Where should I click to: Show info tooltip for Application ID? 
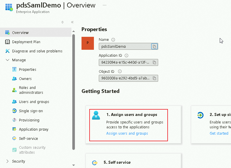126,56
